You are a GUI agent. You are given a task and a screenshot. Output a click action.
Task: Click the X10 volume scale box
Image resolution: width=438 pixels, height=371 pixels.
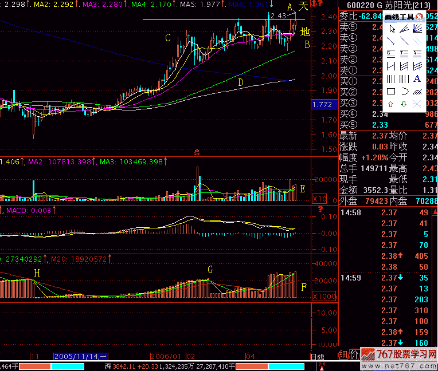319,199
